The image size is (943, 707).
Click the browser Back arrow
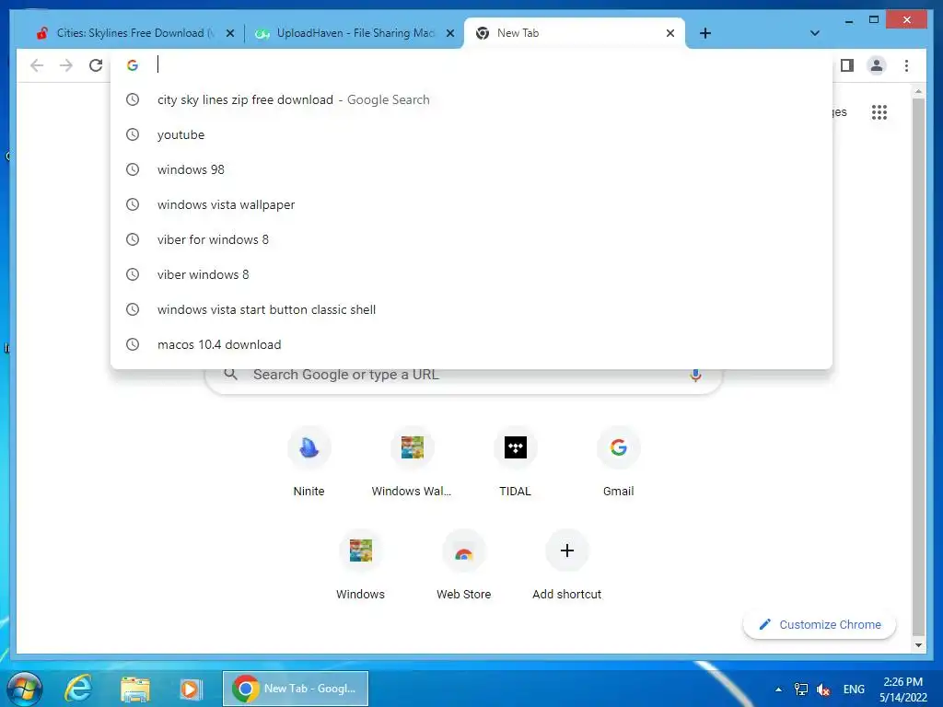pyautogui.click(x=37, y=65)
